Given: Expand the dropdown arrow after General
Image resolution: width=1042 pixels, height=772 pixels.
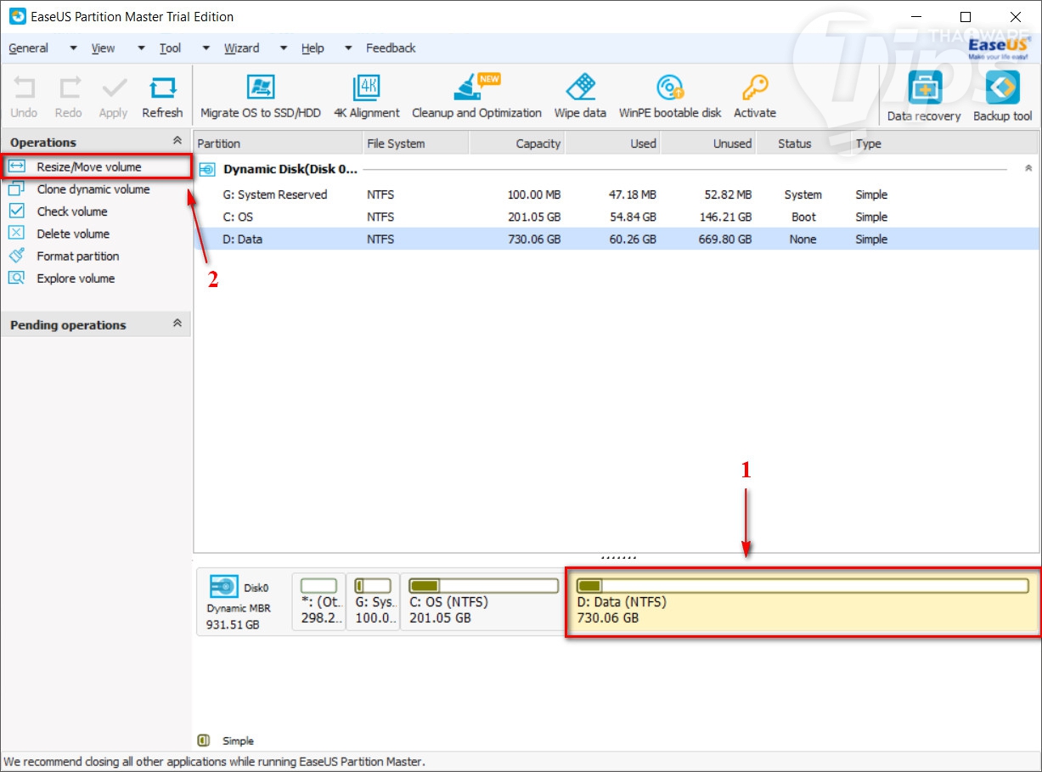Looking at the screenshot, I should click(73, 48).
